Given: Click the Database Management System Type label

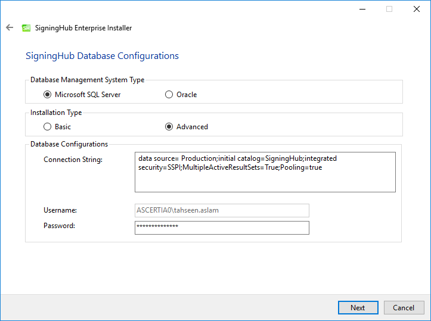Looking at the screenshot, I should click(x=88, y=80).
